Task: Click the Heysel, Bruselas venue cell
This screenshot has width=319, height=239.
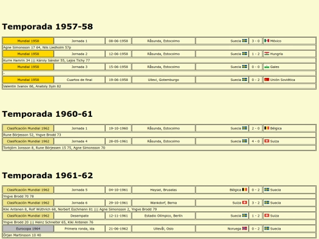Action: [x=164, y=190]
